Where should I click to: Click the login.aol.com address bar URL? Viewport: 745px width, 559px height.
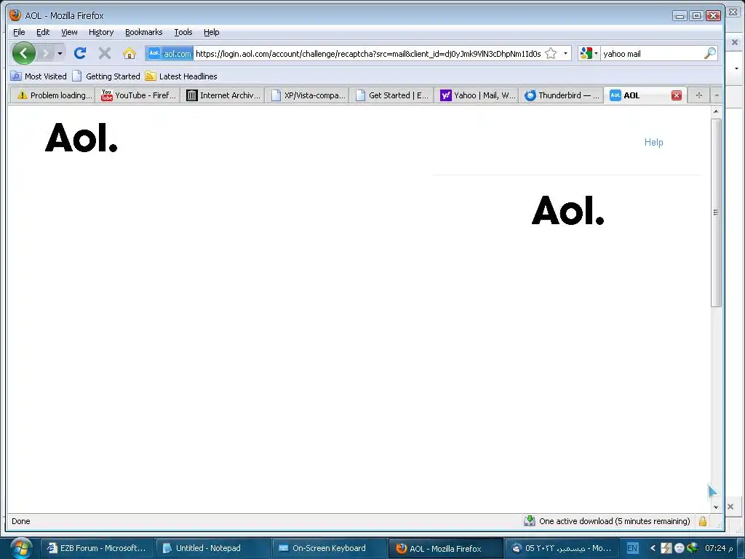368,54
